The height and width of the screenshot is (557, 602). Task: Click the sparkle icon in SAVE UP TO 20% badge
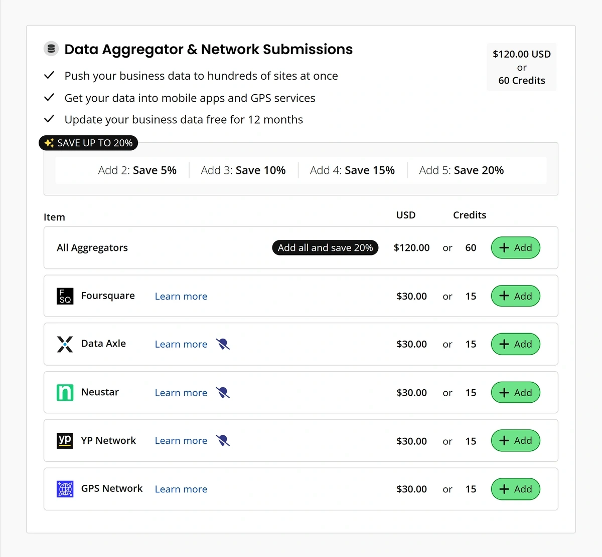[49, 143]
